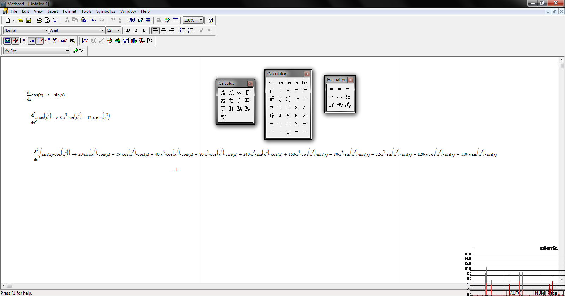Viewport: 565px width, 296px height.
Task: Insert a surface plot graph
Action: point(118,41)
